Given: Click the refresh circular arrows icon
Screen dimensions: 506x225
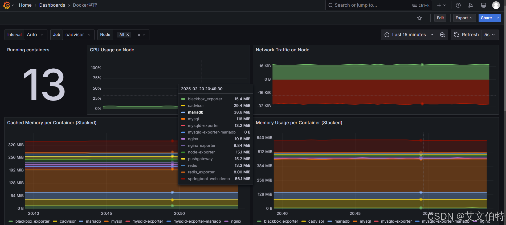Looking at the screenshot, I should point(456,35).
